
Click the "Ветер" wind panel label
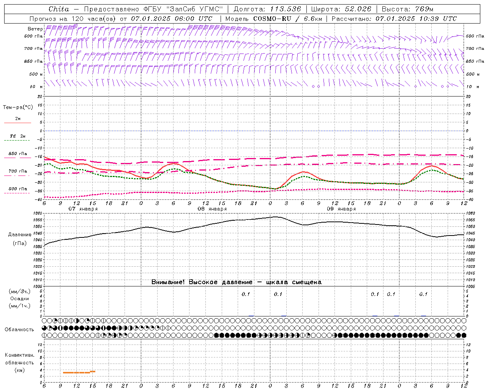pyautogui.click(x=35, y=29)
